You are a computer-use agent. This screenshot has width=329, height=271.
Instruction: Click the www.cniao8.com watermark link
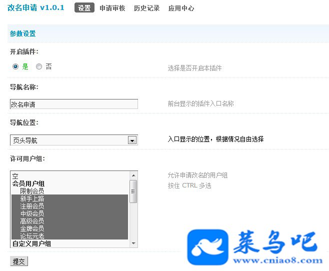click(278, 260)
